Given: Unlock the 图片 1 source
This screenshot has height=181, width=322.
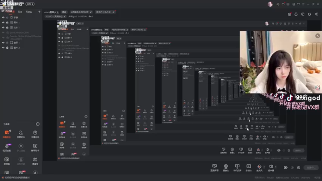Looking at the screenshot, I should 7,23.
